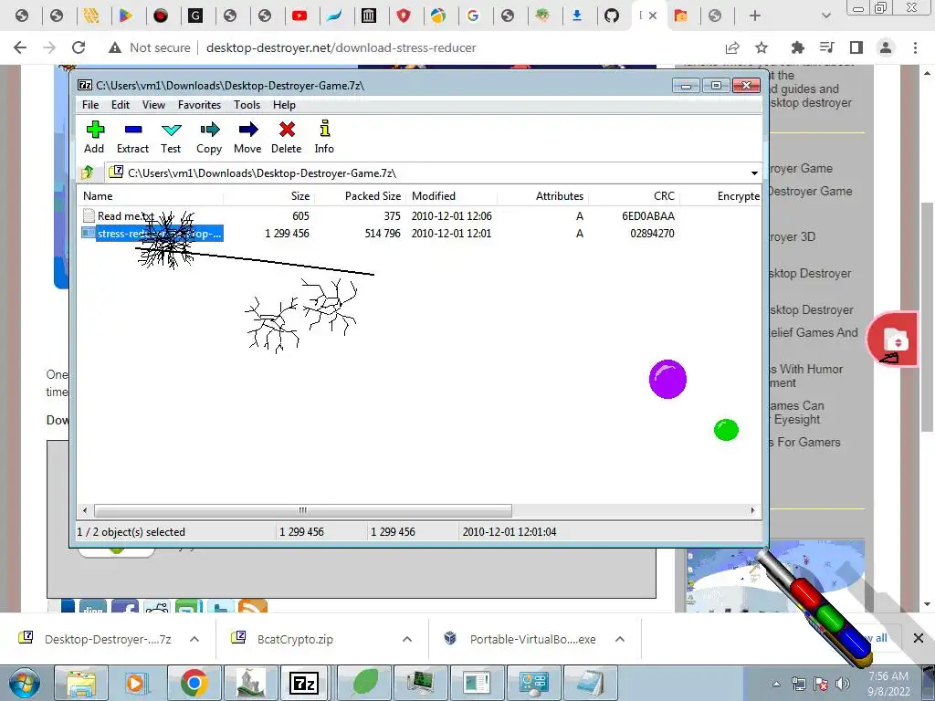Expand options for BcatCrypto.zip download
This screenshot has height=701, width=935.
(x=407, y=639)
